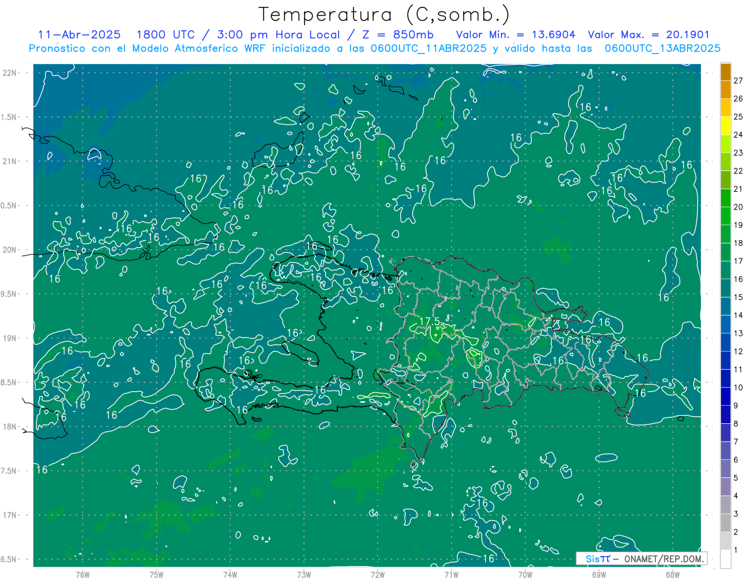Click latitude axis label "19N"
The width and height of the screenshot is (755, 583).
click(11, 338)
